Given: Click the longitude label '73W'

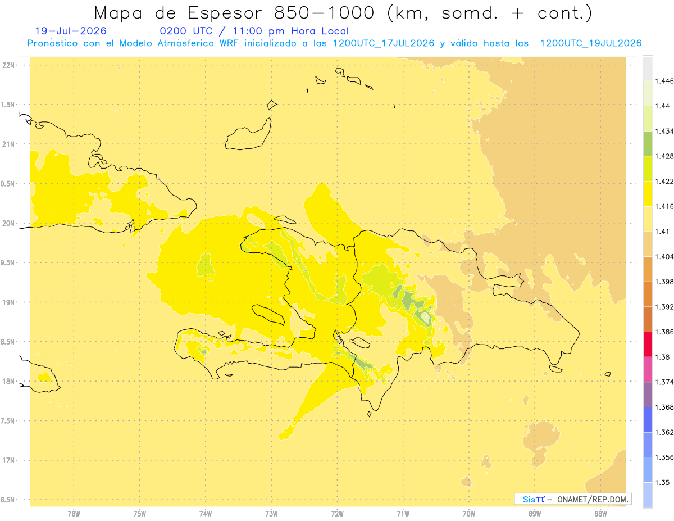Looking at the screenshot, I should pyautogui.click(x=271, y=513).
